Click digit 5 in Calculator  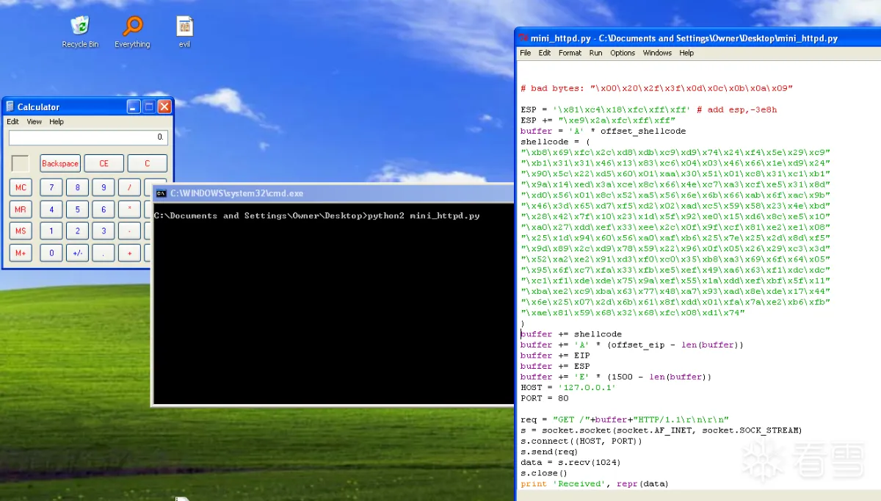[77, 210]
